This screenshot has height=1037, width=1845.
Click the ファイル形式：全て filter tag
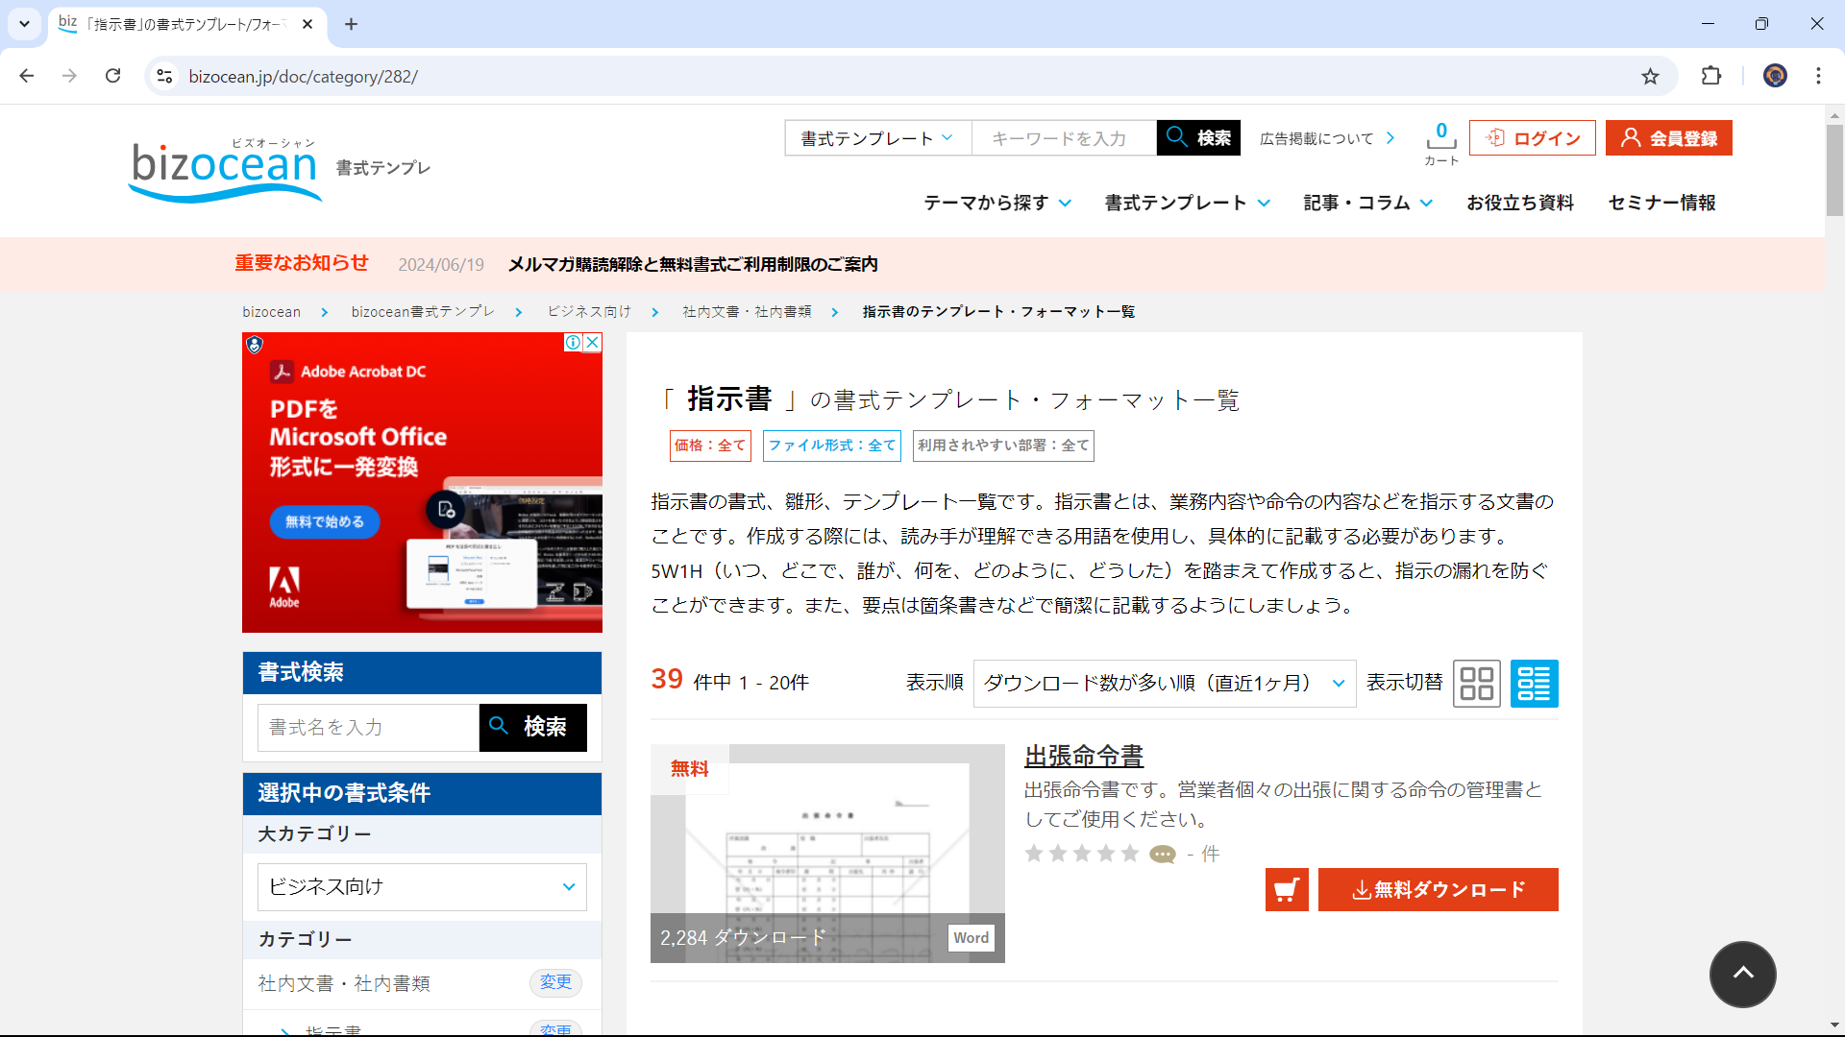point(832,446)
